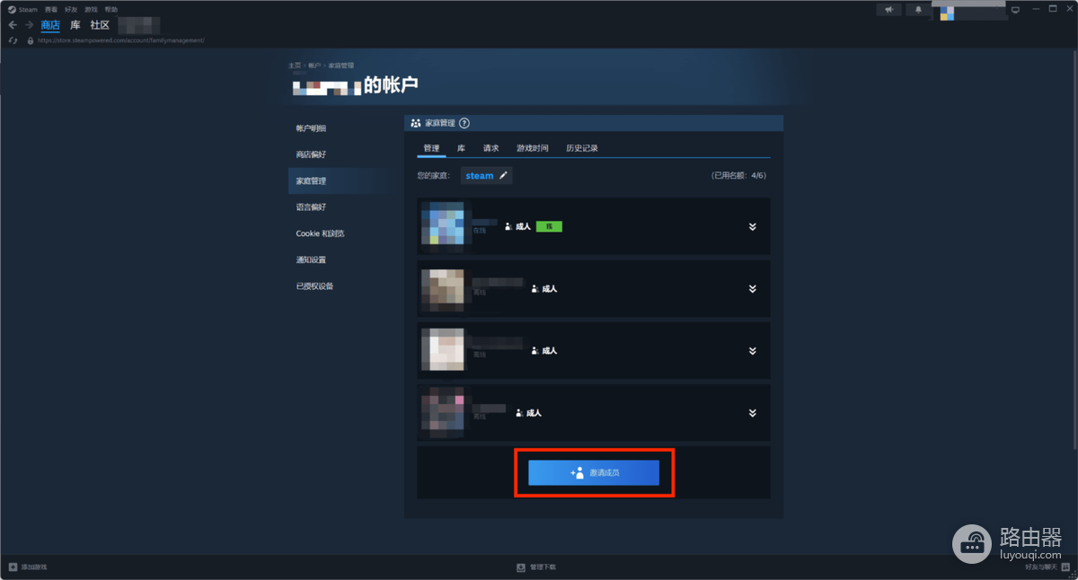Image resolution: width=1078 pixels, height=580 pixels.
Task: Select the 历史记录 tab
Action: (582, 148)
